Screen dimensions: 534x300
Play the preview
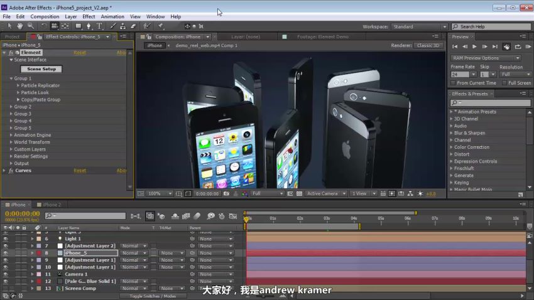pyautogui.click(x=474, y=46)
